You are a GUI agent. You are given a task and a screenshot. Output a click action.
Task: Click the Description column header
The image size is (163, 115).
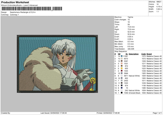coord(133,54)
